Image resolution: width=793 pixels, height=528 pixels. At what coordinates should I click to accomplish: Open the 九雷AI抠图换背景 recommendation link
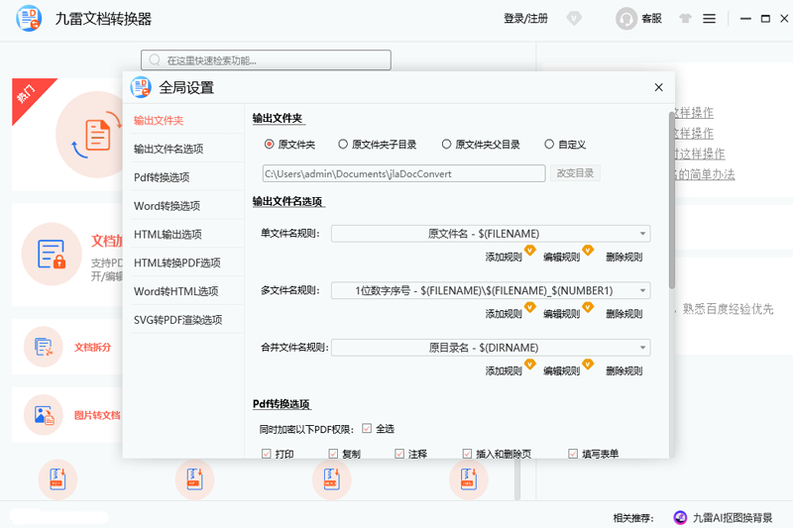pos(733,518)
